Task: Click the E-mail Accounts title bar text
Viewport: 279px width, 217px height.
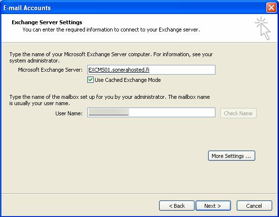Action: click(x=27, y=8)
